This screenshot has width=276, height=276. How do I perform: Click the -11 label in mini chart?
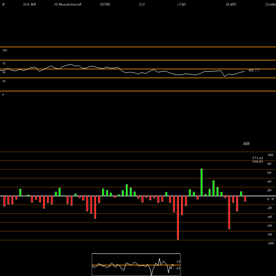[178, 262]
